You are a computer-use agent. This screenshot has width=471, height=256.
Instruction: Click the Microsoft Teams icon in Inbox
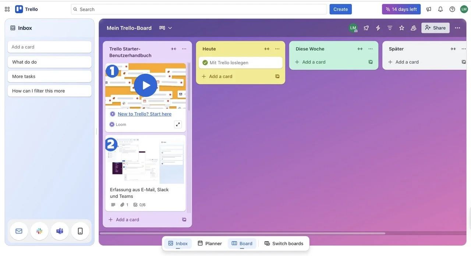click(x=60, y=231)
